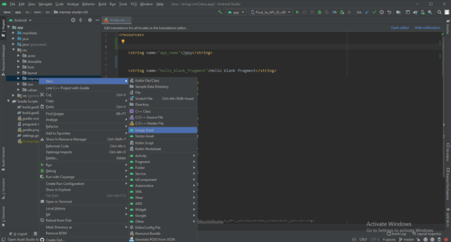Click the Attach Debugger to Android Process icon
Viewport: 451px width, 242px height.
(342, 12)
